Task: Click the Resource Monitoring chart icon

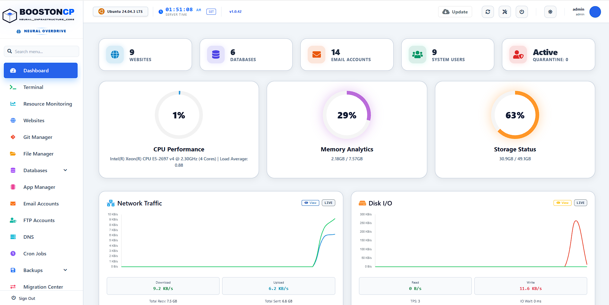Action: pos(13,104)
